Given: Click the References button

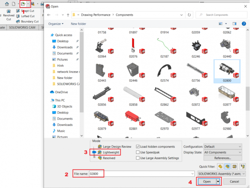Looking at the screenshot, I should tap(223, 158).
